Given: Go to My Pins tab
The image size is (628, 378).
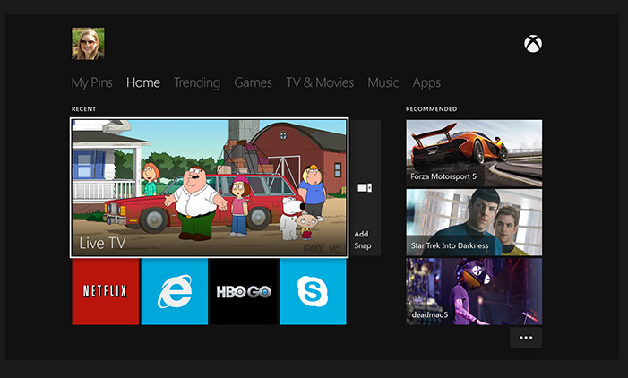Looking at the screenshot, I should (x=91, y=82).
